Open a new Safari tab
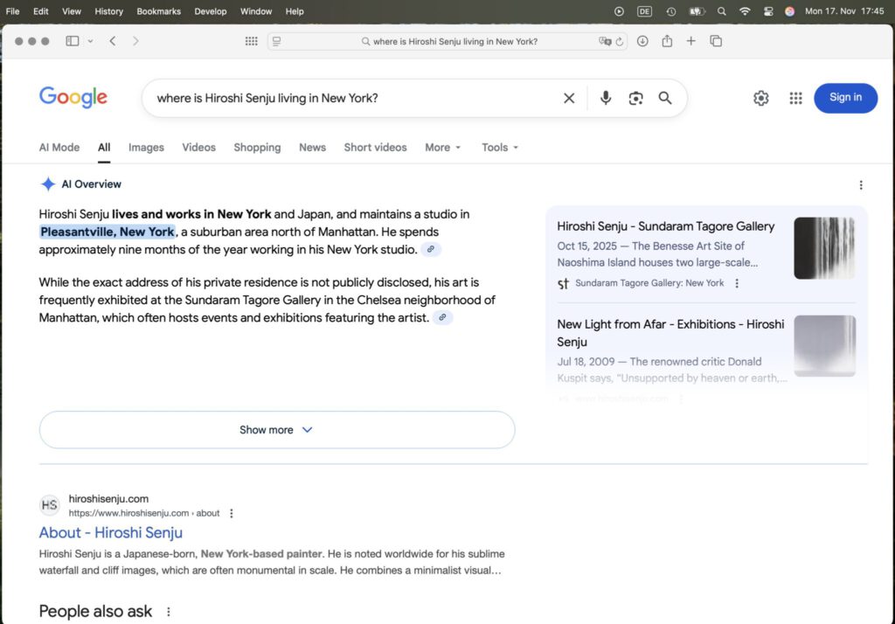The image size is (895, 624). [x=691, y=41]
